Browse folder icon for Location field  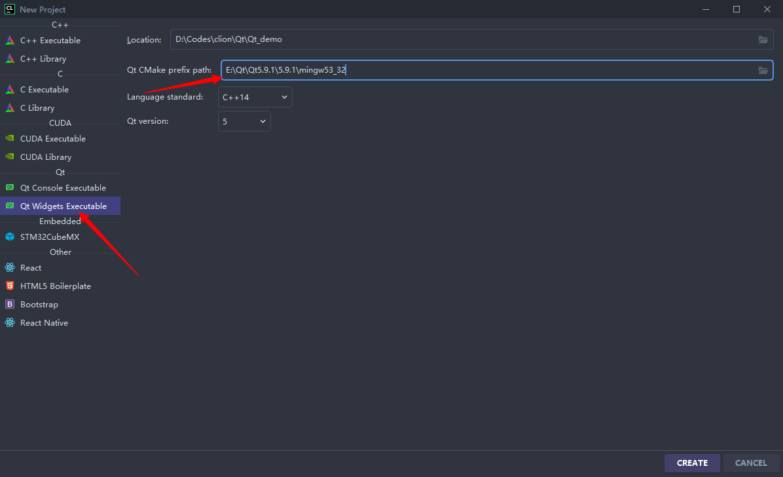point(763,39)
